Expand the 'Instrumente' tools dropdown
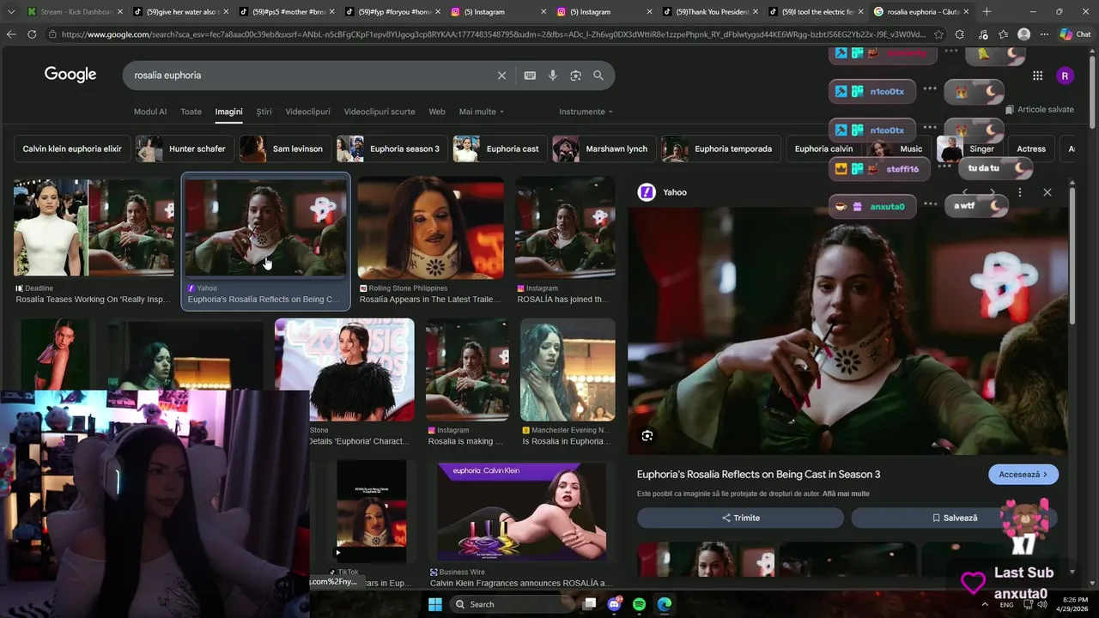The width and height of the screenshot is (1099, 618). (x=586, y=112)
